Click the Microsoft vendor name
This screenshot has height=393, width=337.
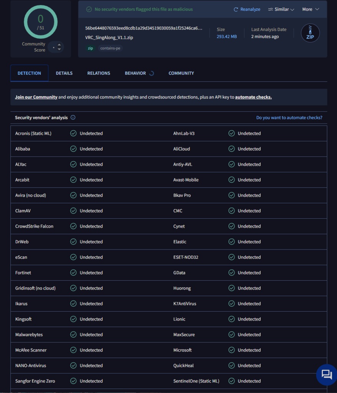[182, 350]
